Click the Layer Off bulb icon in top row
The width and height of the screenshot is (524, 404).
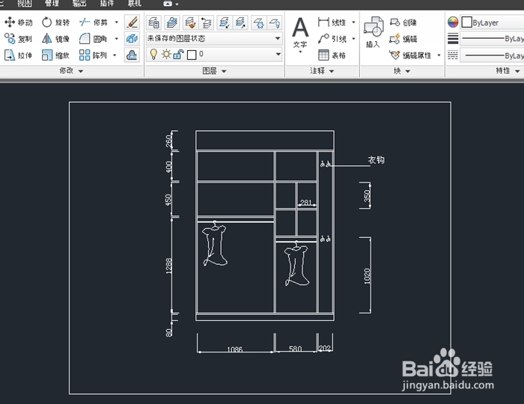[x=275, y=22]
